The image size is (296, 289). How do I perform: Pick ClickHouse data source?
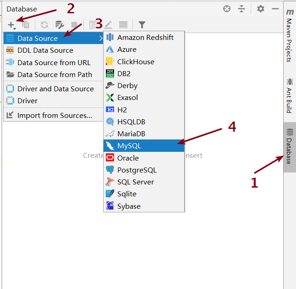(x=144, y=61)
